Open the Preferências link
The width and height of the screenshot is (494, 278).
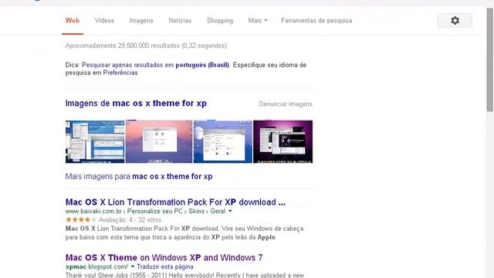[x=120, y=73]
